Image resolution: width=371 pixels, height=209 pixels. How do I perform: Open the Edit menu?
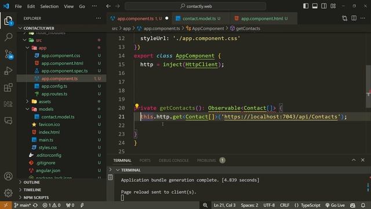pyautogui.click(x=31, y=6)
